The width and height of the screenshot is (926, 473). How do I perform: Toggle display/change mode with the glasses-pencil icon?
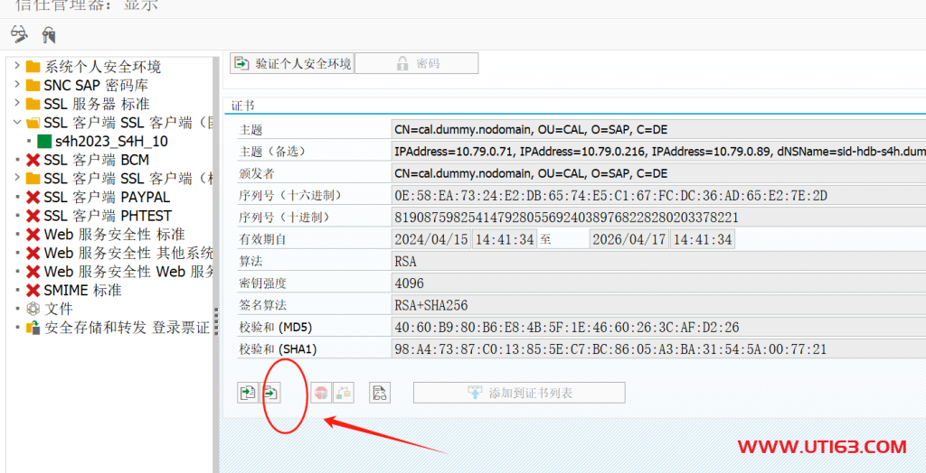(20, 35)
